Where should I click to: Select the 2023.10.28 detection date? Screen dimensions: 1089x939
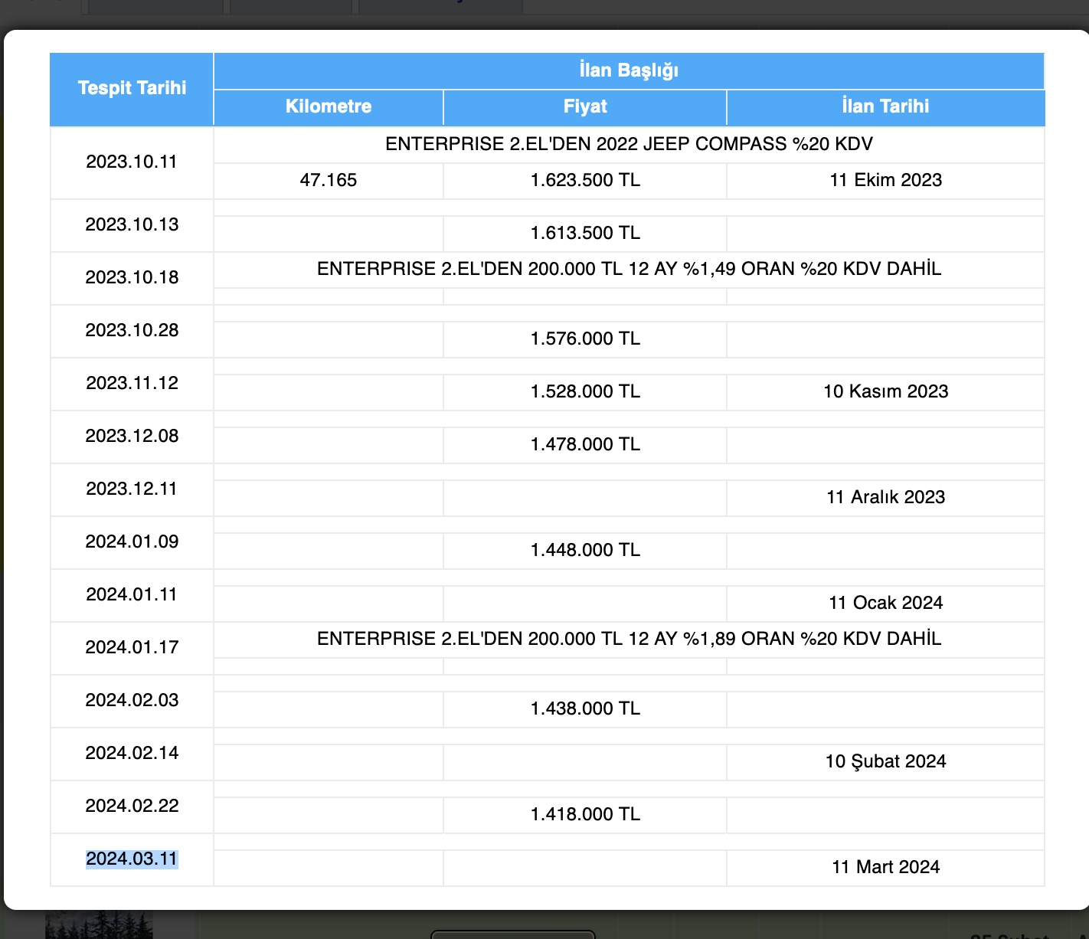coord(132,330)
